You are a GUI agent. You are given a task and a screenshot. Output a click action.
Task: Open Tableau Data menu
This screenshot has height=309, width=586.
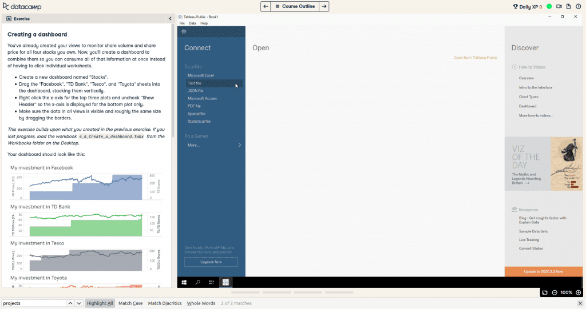coord(192,23)
